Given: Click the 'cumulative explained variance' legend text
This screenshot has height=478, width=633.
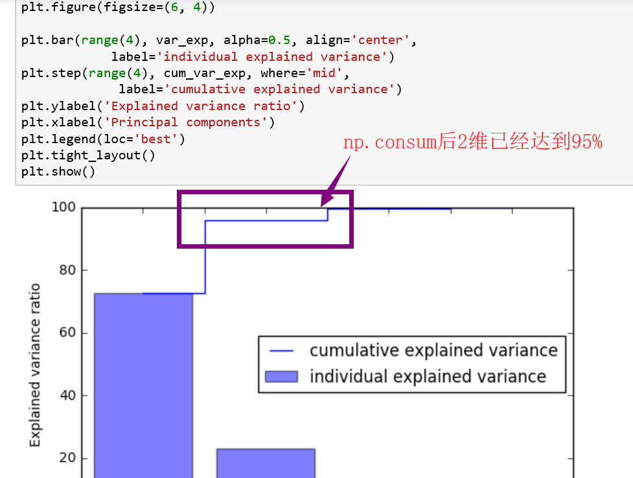Looking at the screenshot, I should (x=433, y=350).
